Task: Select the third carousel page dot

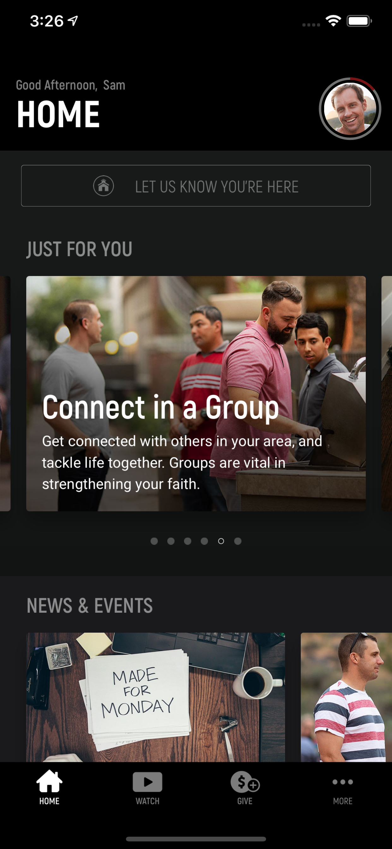Action: click(x=187, y=541)
